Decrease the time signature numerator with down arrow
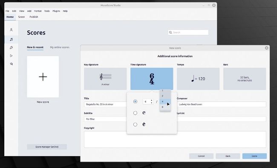This screenshot has height=168, width=277. pos(151,103)
